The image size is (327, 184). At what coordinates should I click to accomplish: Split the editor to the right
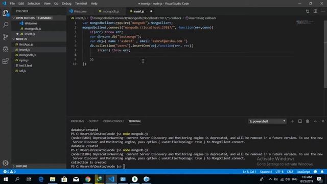click(315, 11)
